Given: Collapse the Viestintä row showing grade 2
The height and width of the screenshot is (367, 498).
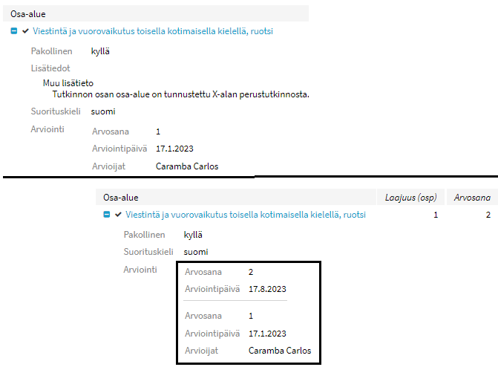Looking at the screenshot, I should [107, 215].
